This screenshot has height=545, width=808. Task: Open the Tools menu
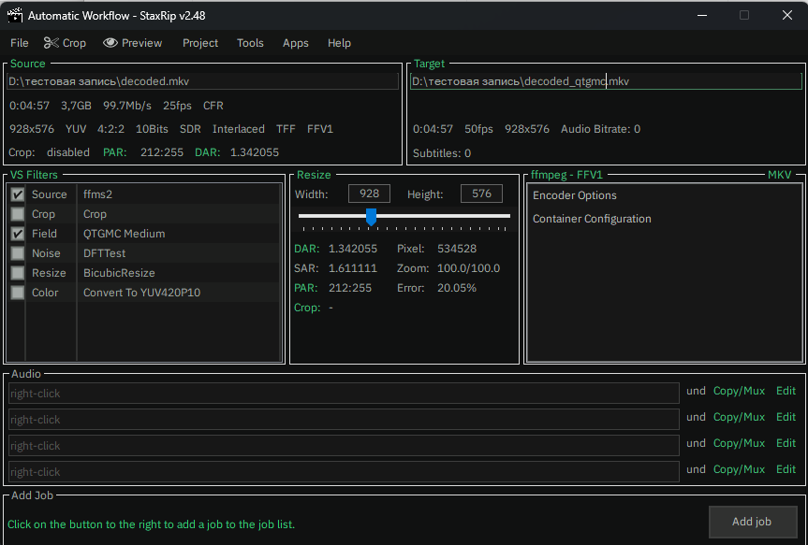[249, 43]
